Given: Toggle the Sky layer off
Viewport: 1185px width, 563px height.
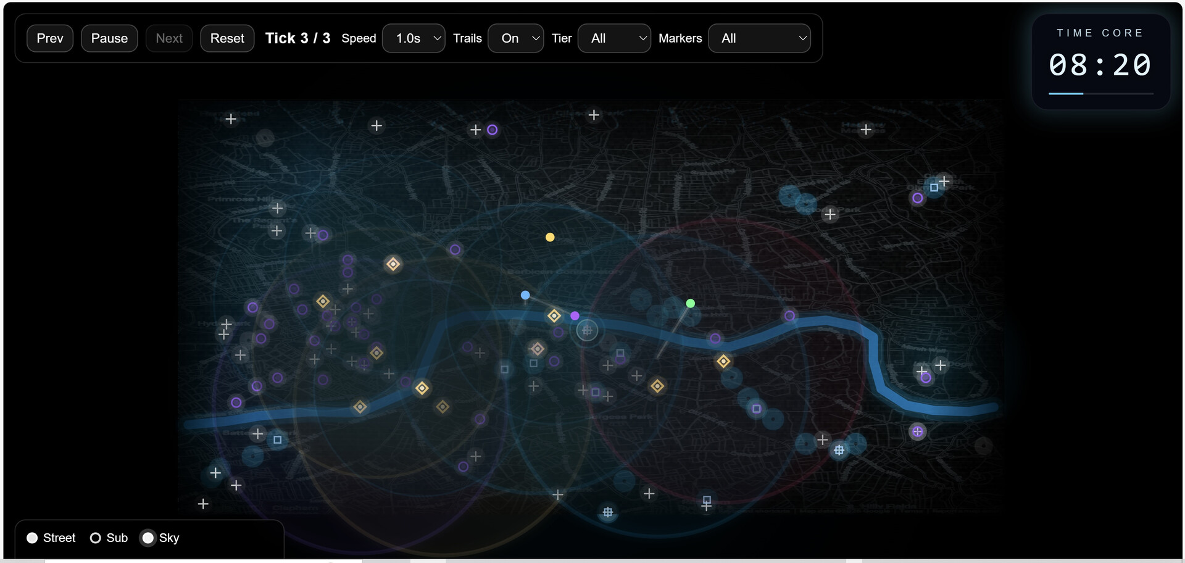Looking at the screenshot, I should click(x=148, y=538).
